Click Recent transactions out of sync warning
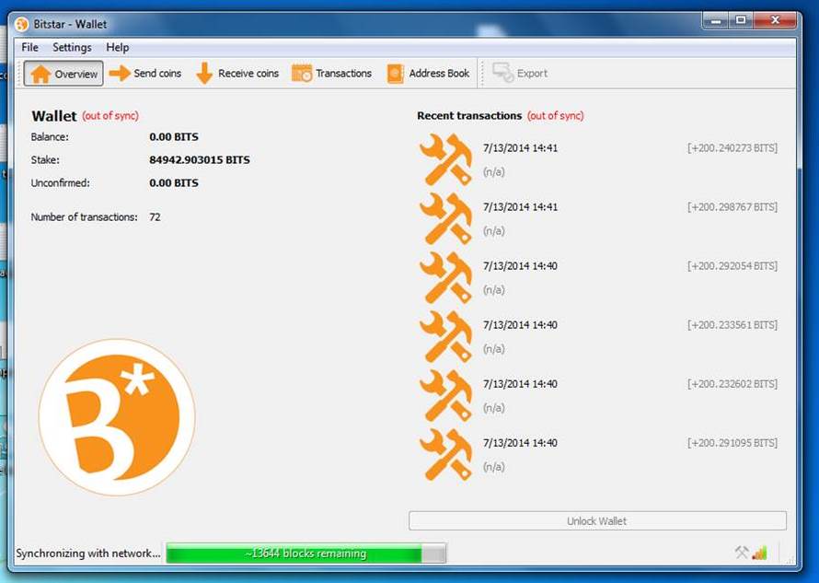Screen dimensions: 819x583 (555, 116)
